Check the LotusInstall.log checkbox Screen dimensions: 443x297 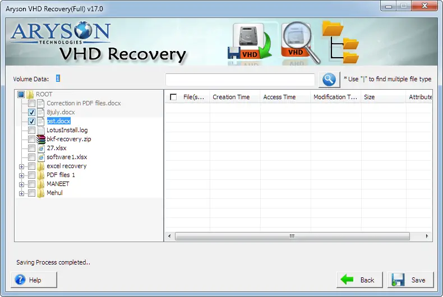pos(31,130)
